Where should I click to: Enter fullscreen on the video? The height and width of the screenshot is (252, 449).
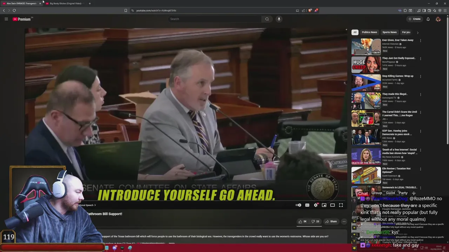tap(341, 205)
